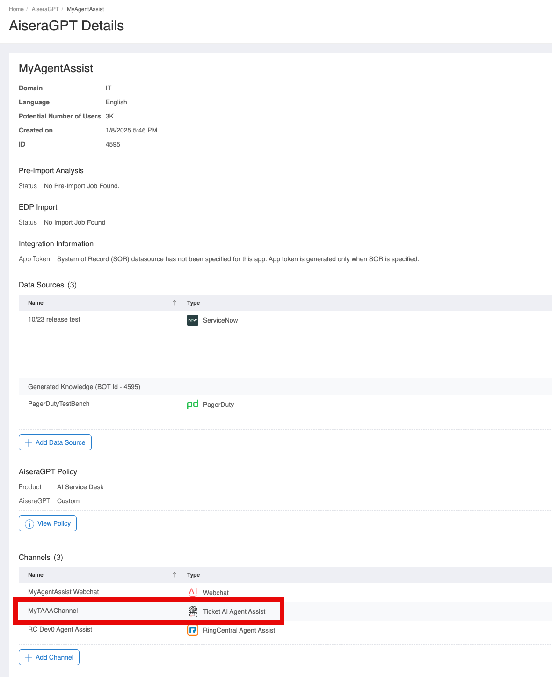The width and height of the screenshot is (552, 677).
Task: Click the Add Channel button
Action: pyautogui.click(x=49, y=657)
